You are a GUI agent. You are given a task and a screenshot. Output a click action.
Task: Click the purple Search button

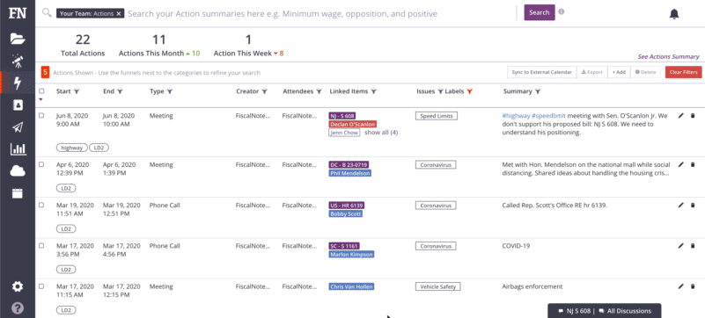pyautogui.click(x=539, y=12)
